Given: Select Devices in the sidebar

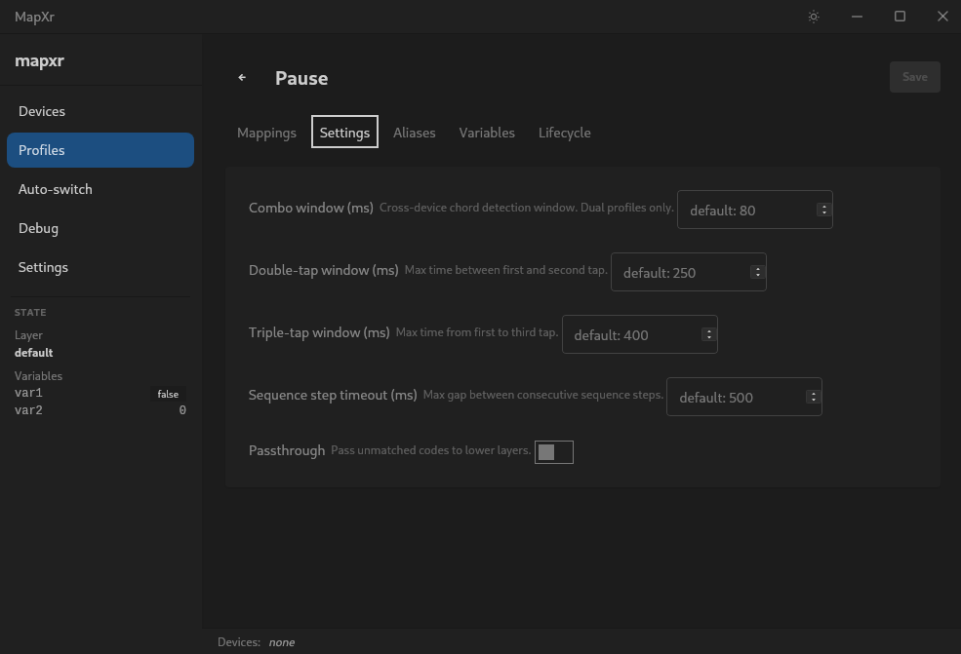Looking at the screenshot, I should (42, 111).
